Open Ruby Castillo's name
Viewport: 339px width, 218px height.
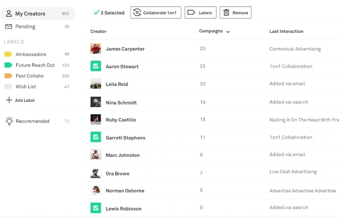[121, 120]
